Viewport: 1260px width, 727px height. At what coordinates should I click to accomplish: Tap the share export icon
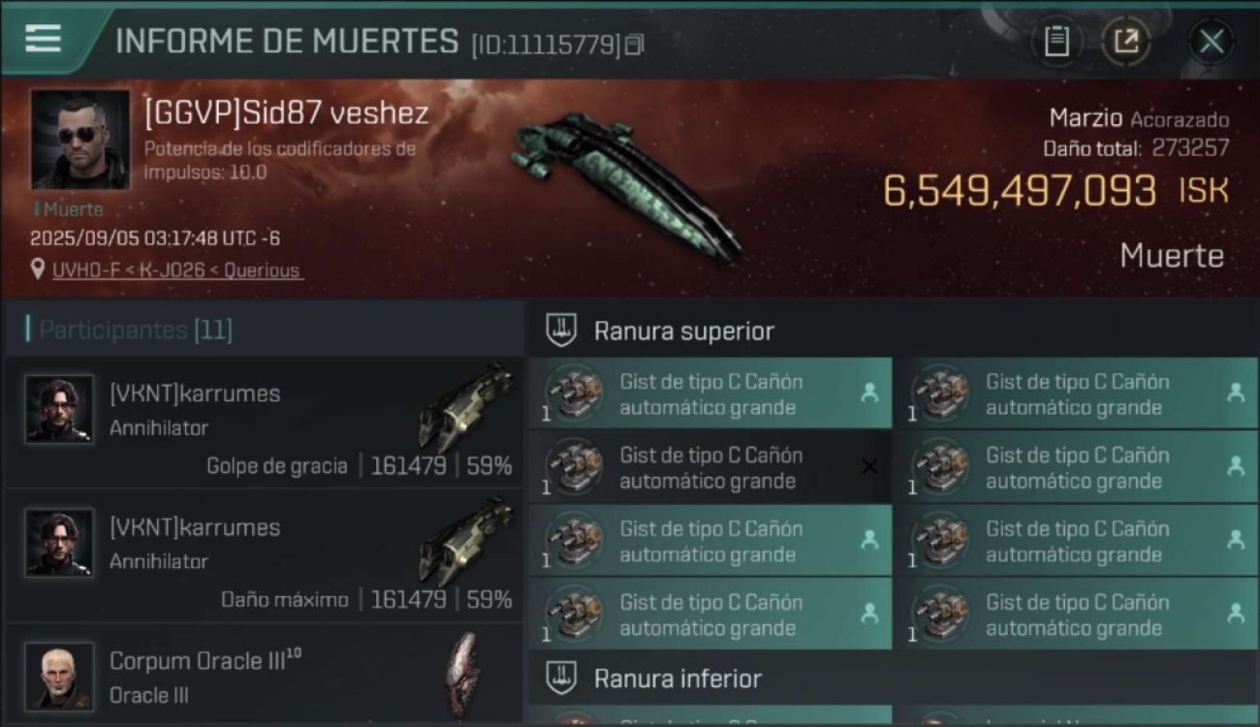pos(1125,41)
